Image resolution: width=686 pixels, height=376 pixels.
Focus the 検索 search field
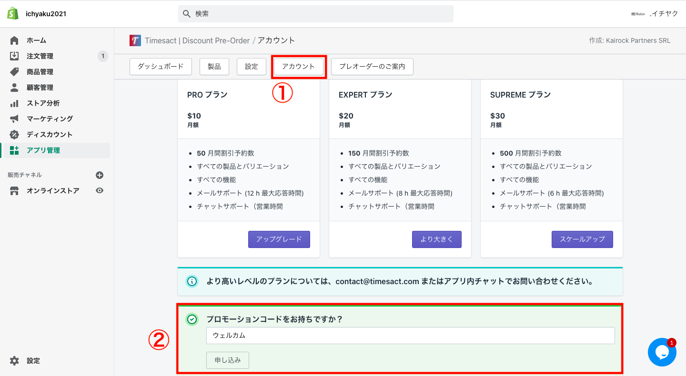316,14
